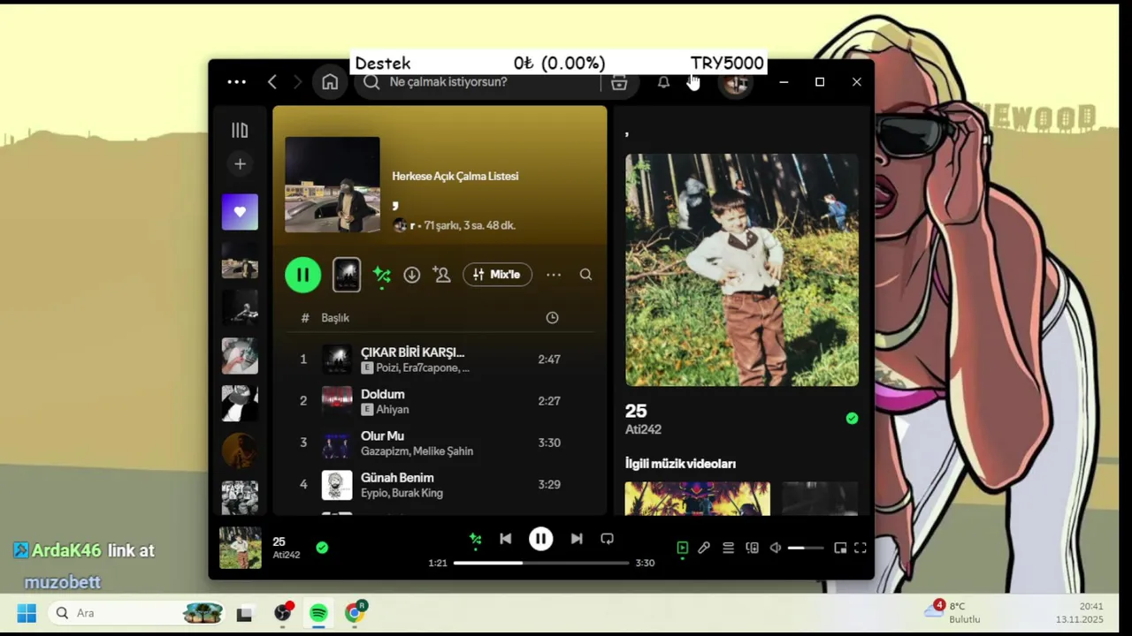Open the taskbar clock and date
The width and height of the screenshot is (1132, 636).
click(x=1079, y=613)
